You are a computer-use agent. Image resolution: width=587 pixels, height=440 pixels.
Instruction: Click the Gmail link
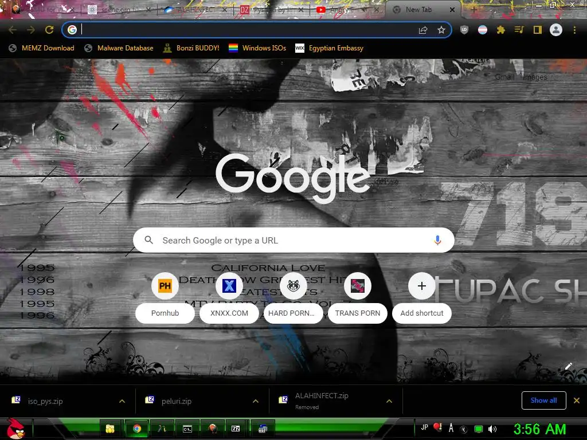pos(504,77)
